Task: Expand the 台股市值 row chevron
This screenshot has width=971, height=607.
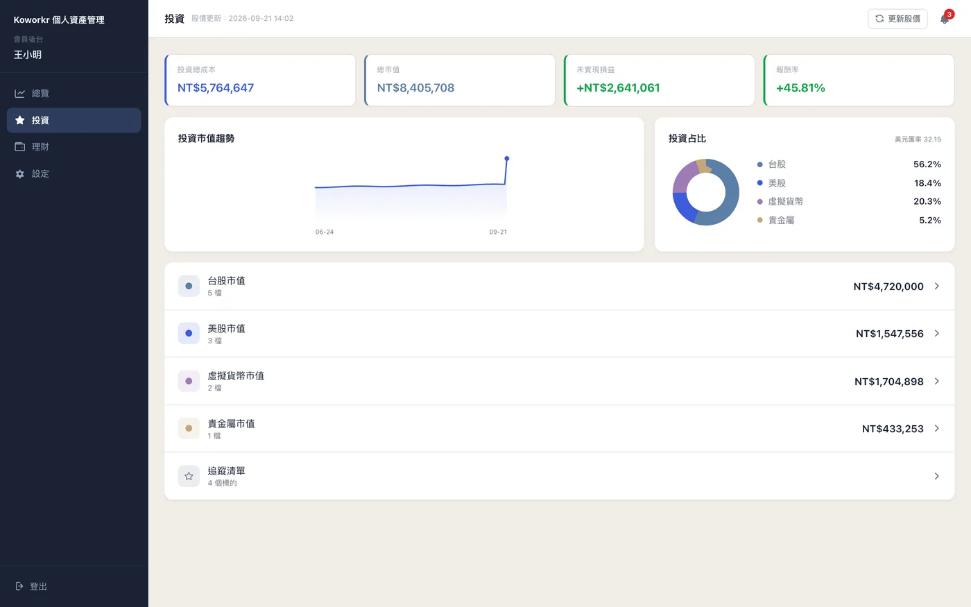Action: [x=936, y=286]
